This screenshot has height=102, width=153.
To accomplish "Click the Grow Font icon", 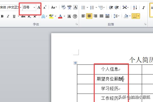I will tap(39, 7).
